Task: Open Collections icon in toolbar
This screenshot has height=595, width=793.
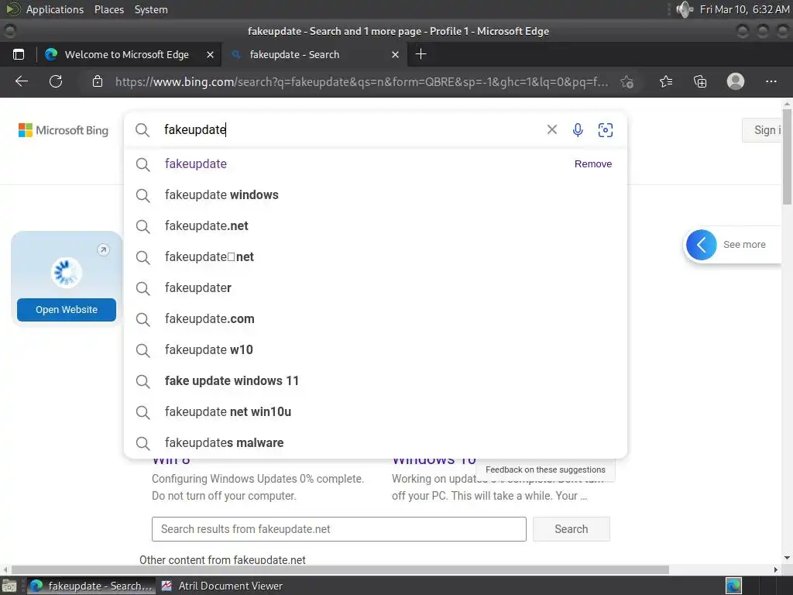Action: pos(700,81)
